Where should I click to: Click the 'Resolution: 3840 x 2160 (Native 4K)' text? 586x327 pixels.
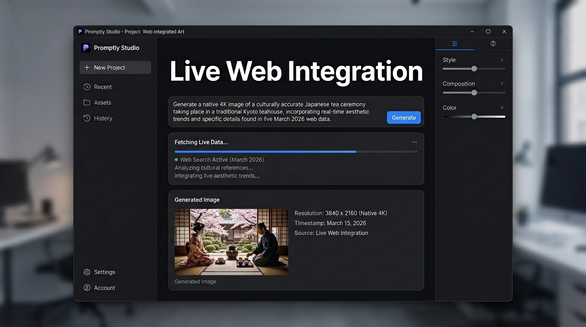pyautogui.click(x=341, y=213)
